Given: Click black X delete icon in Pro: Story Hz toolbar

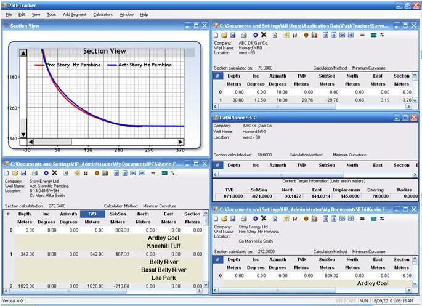Looking at the screenshot, I should [x=264, y=219].
